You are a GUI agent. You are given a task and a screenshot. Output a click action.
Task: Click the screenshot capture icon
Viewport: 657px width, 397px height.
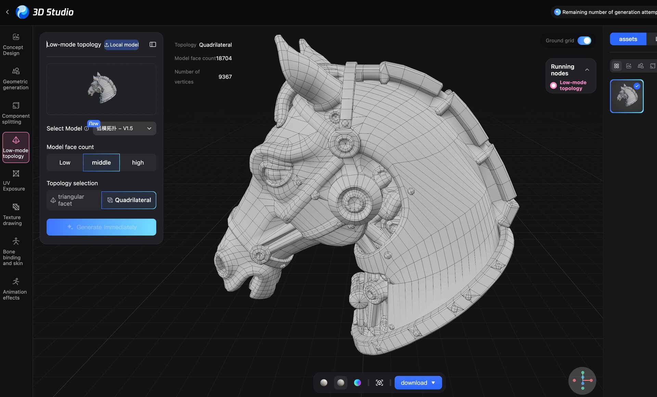click(379, 383)
